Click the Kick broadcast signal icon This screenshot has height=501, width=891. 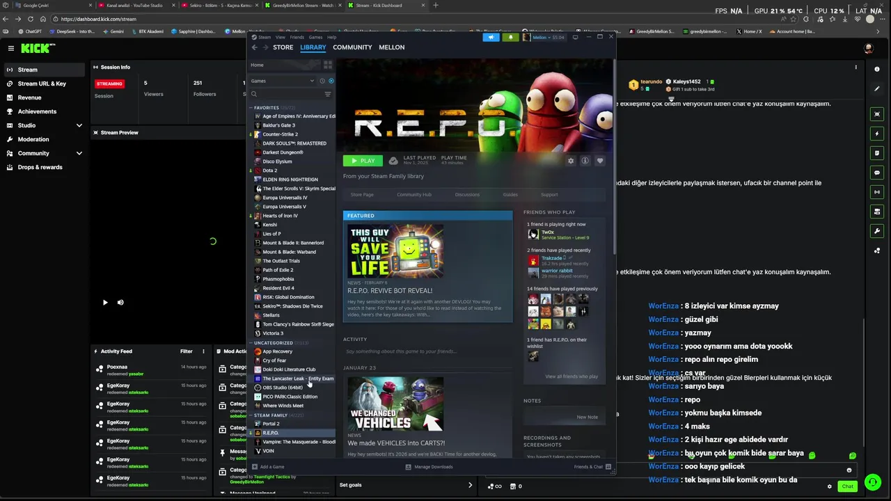(x=877, y=192)
